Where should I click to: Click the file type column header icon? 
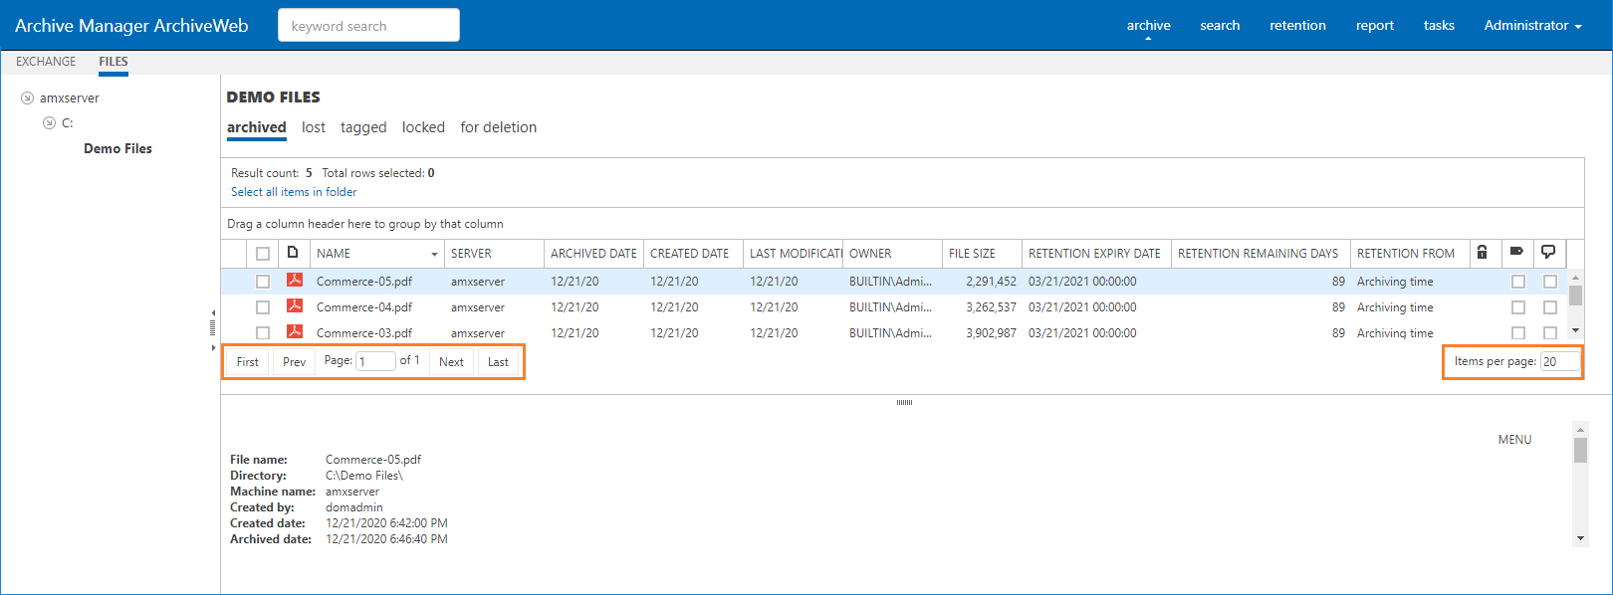293,253
